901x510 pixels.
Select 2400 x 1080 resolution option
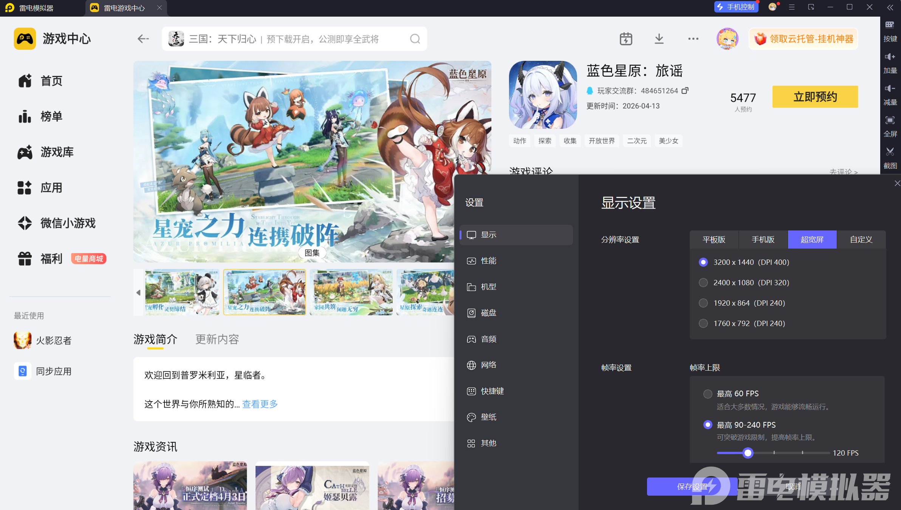703,283
